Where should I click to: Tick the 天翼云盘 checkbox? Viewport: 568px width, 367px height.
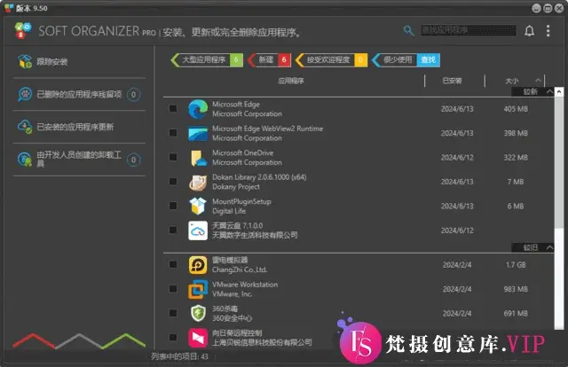pyautogui.click(x=173, y=230)
